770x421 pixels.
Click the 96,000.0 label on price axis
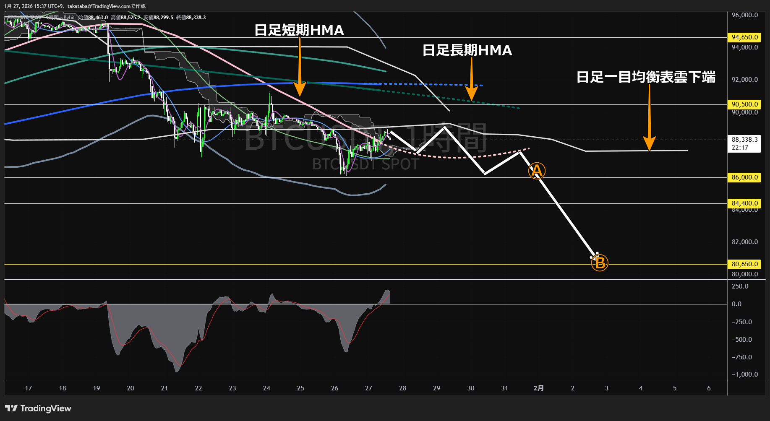(x=744, y=15)
